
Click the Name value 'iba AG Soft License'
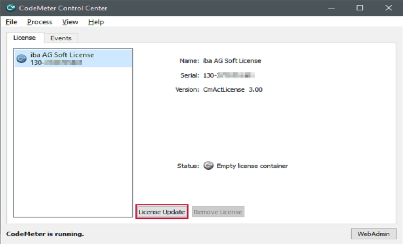click(232, 61)
